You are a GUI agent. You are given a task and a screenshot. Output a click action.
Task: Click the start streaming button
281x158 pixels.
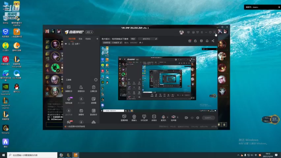[x=208, y=118]
